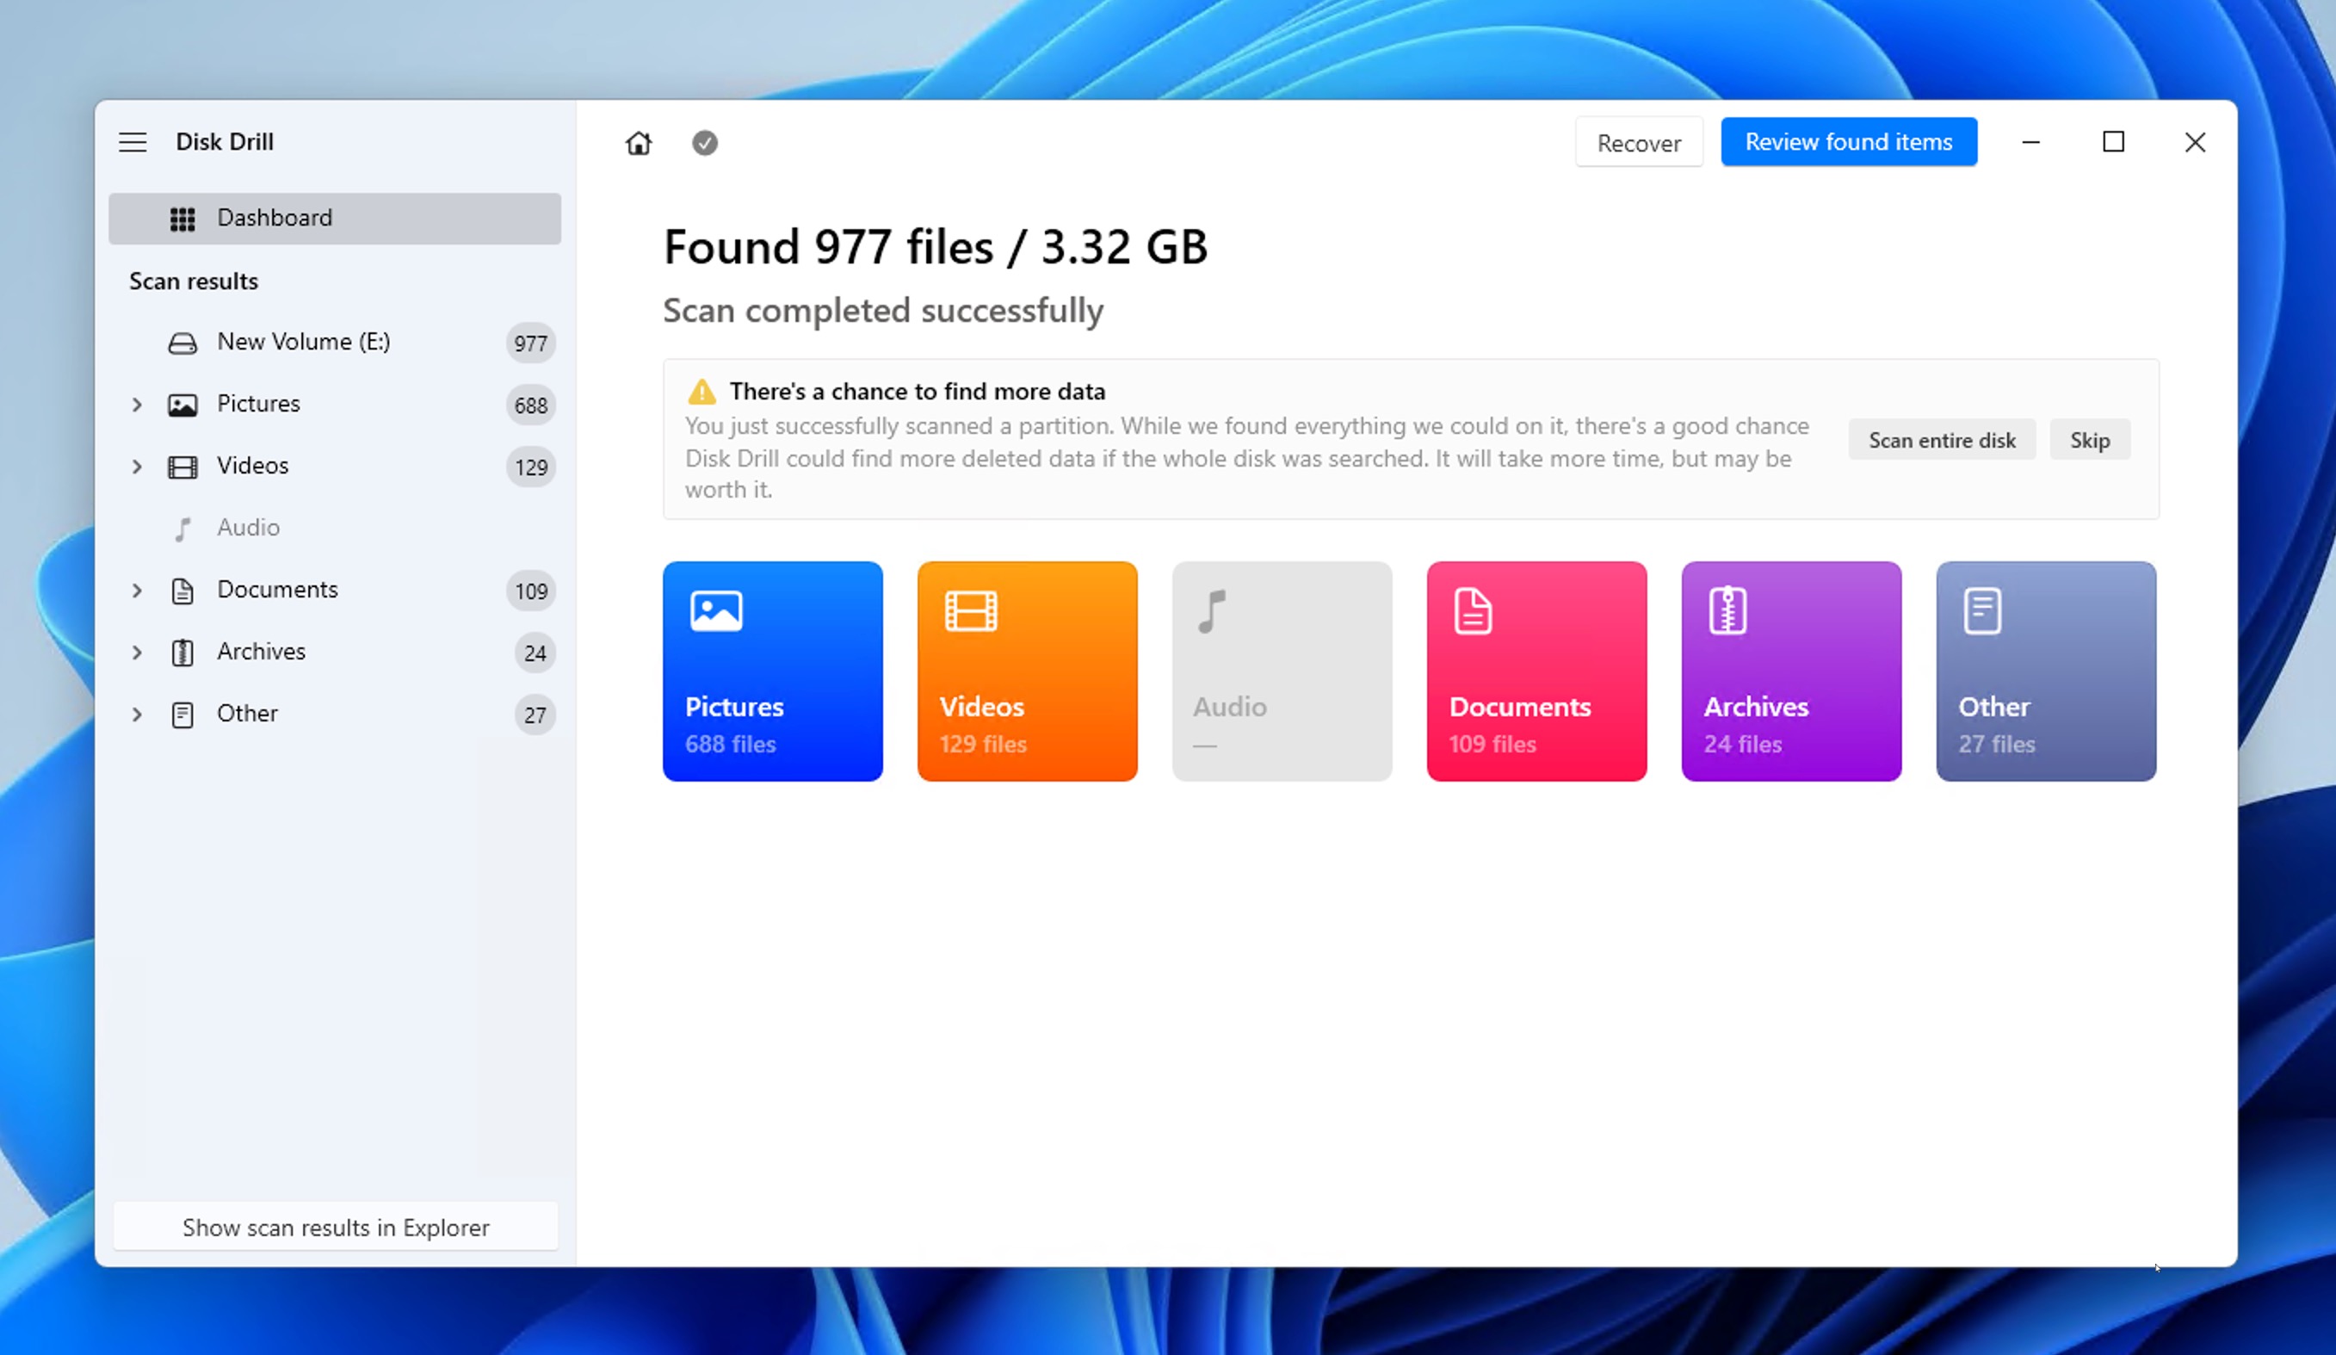The height and width of the screenshot is (1355, 2336).
Task: Click the Videos category icon
Action: pyautogui.click(x=969, y=609)
